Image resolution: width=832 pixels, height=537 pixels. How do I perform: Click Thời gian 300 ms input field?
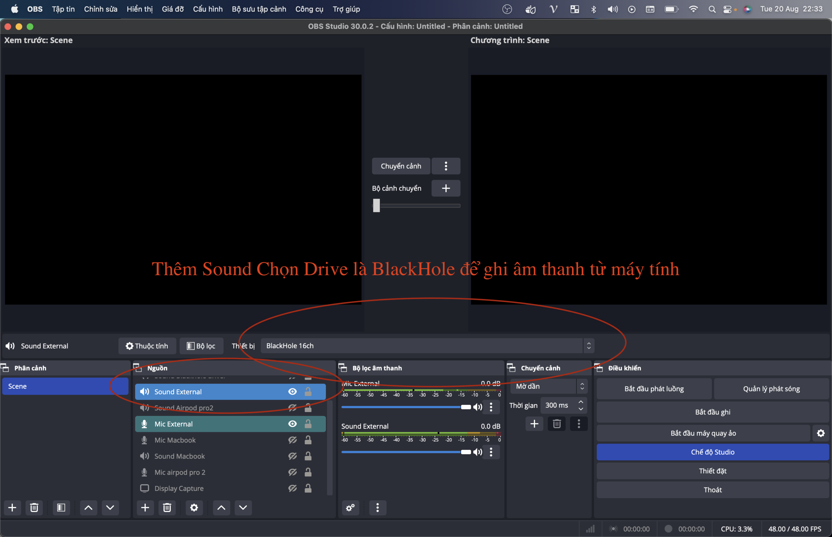564,405
